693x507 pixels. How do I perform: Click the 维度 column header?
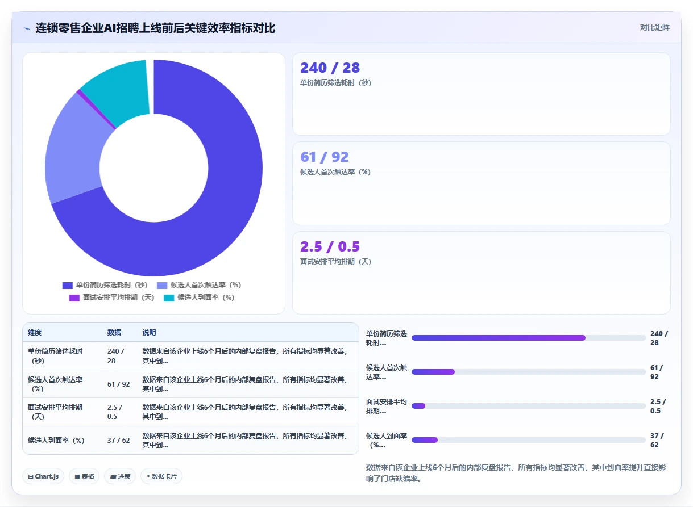pyautogui.click(x=35, y=333)
